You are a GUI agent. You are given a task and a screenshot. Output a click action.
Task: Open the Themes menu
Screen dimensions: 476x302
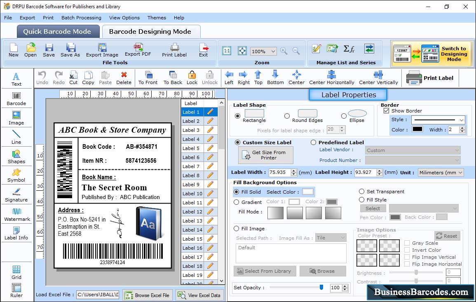click(x=157, y=18)
